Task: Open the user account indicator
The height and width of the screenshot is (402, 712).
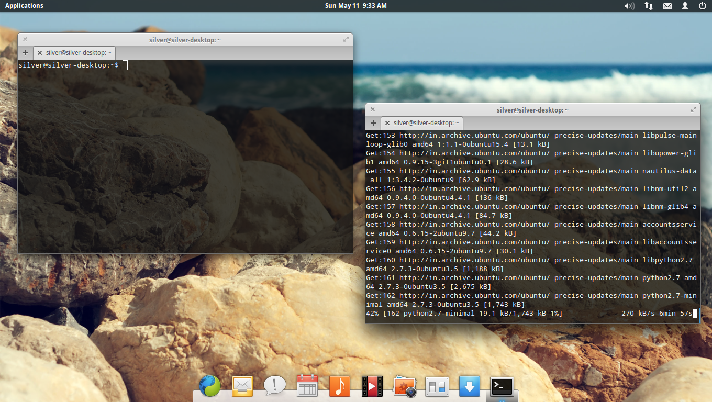Action: (685, 6)
